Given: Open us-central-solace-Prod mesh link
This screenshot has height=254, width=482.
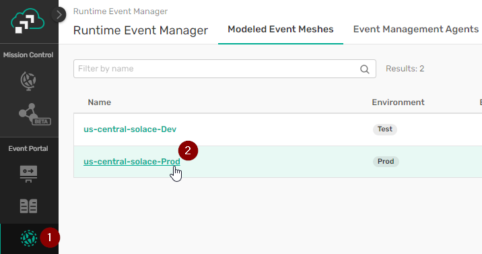Looking at the screenshot, I should pyautogui.click(x=132, y=162).
